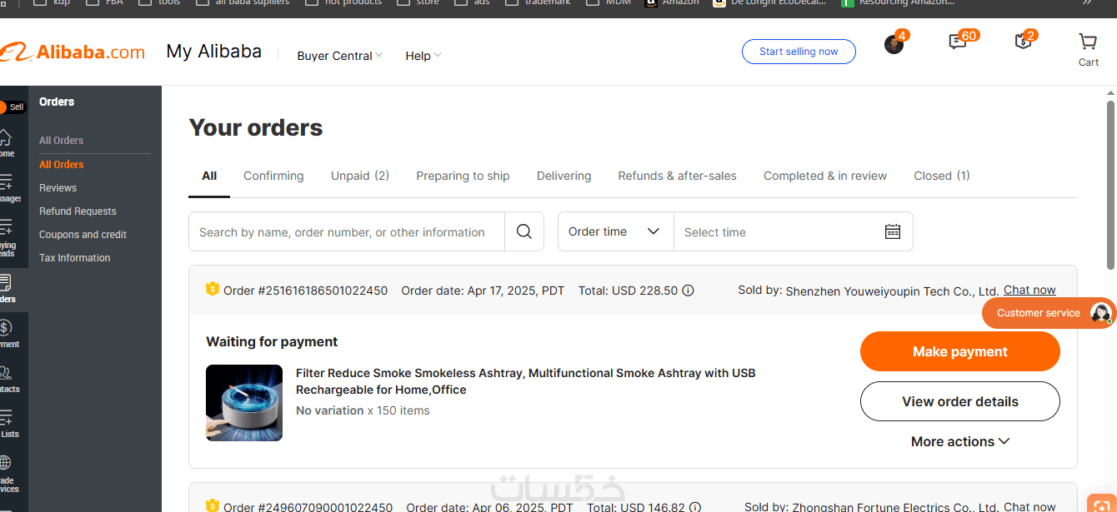Switch to the Unpaid (2) tab
The width and height of the screenshot is (1117, 512).
[360, 176]
